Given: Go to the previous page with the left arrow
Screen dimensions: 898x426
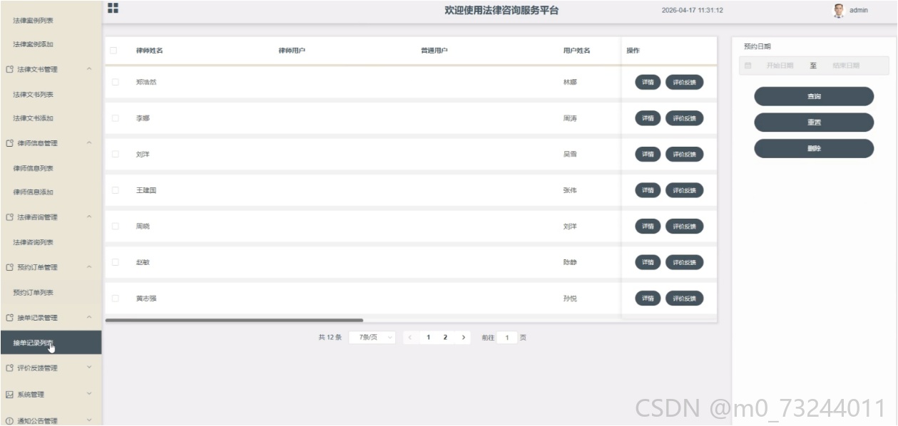Looking at the screenshot, I should 410,338.
